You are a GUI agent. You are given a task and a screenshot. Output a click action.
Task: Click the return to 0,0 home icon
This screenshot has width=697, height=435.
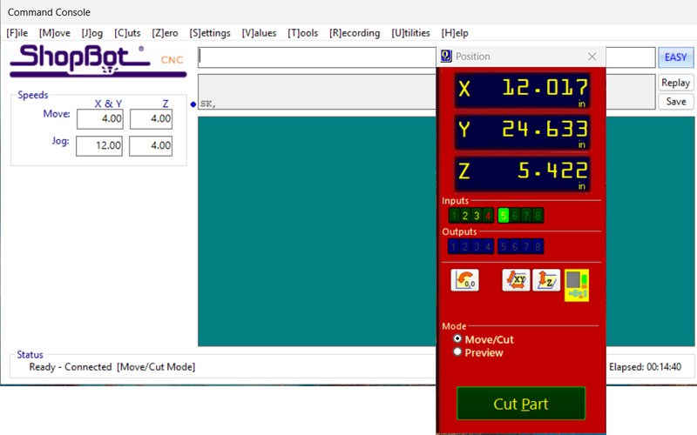[x=464, y=280]
